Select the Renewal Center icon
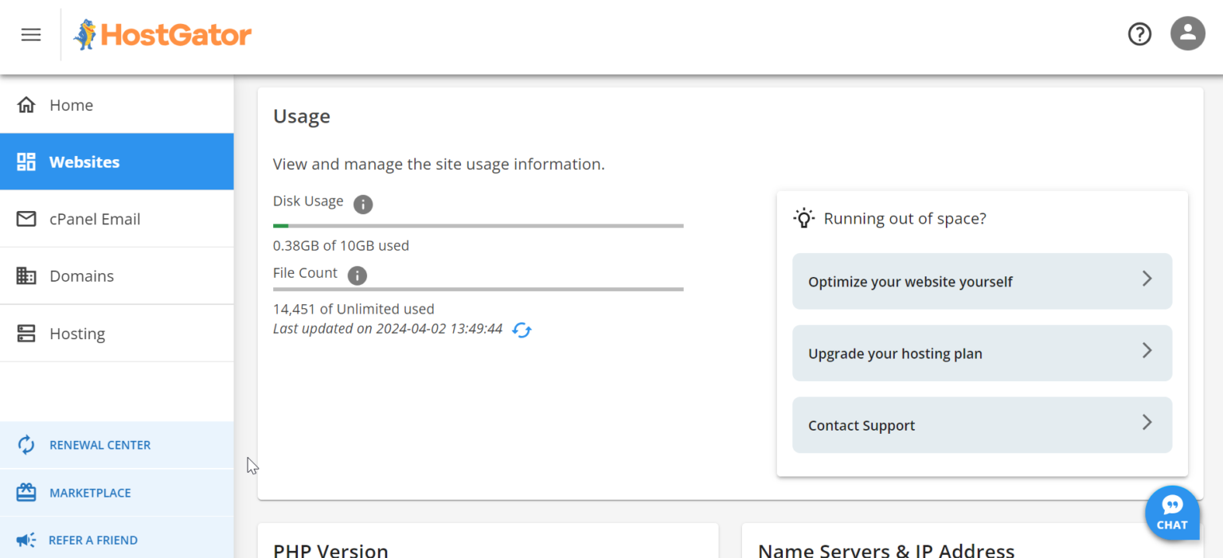This screenshot has width=1223, height=558. coord(26,445)
